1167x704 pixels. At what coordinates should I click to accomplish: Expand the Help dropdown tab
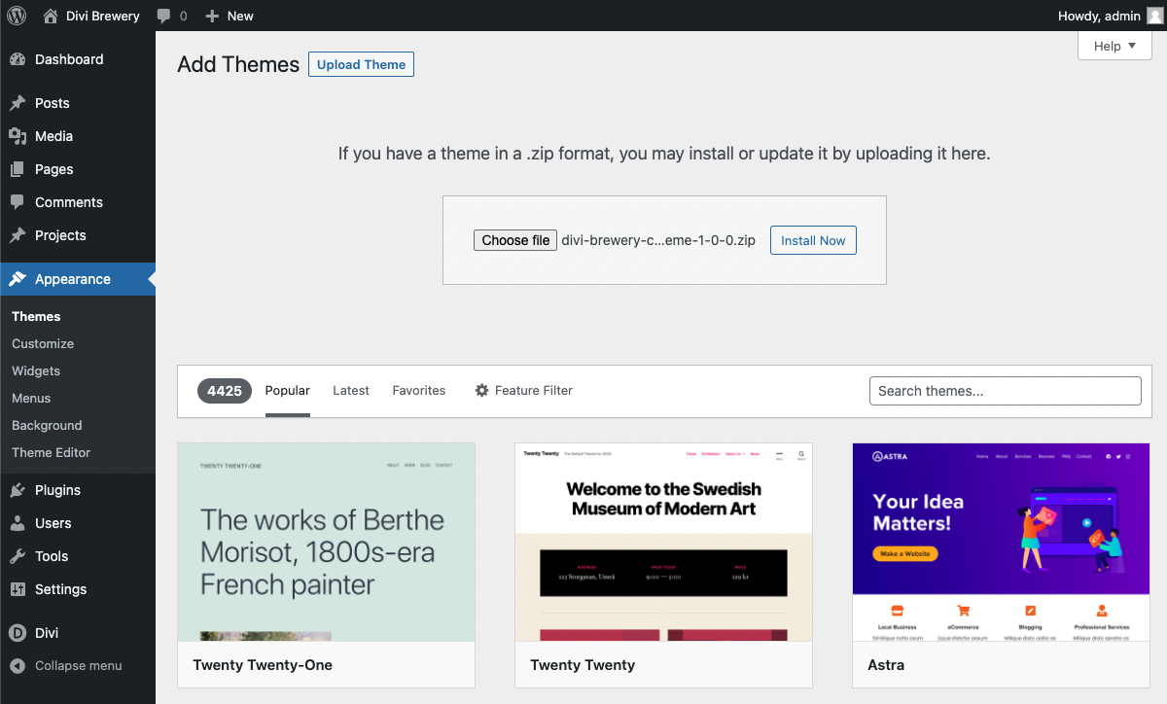[1114, 46]
